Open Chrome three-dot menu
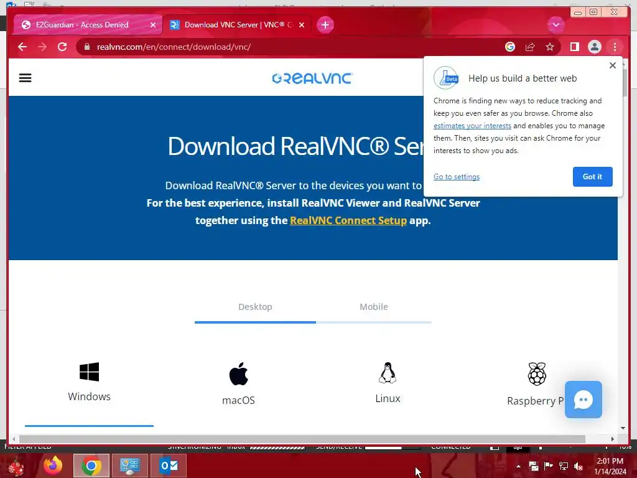Image resolution: width=637 pixels, height=478 pixels. point(615,47)
